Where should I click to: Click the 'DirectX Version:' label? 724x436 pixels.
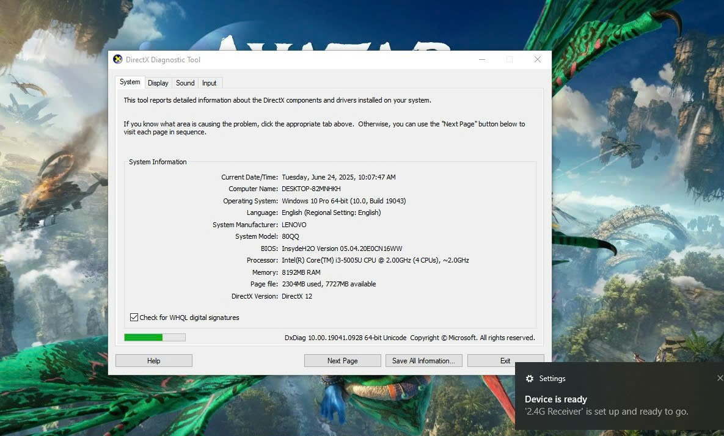(x=254, y=296)
